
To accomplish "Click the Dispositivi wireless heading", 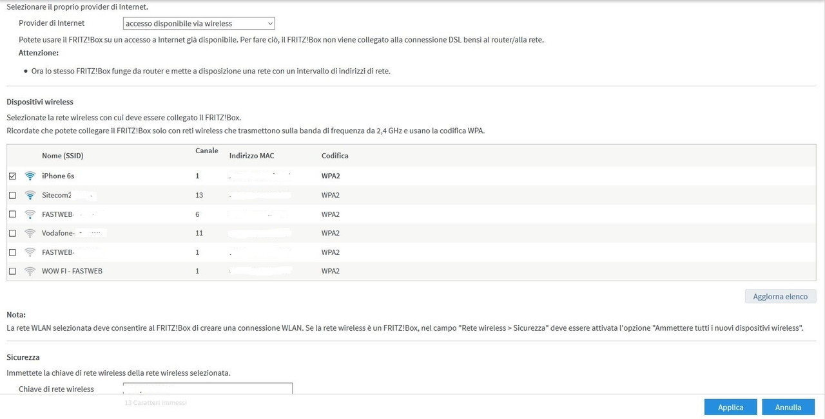I will (40, 102).
